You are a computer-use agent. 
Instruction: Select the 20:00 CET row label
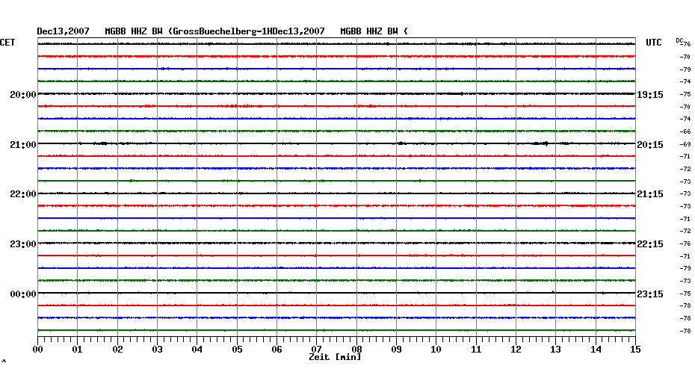click(23, 95)
